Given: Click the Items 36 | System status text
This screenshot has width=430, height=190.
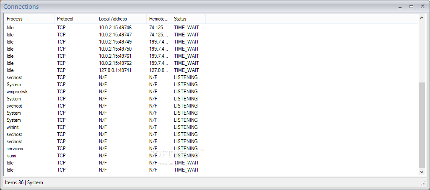Looking at the screenshot, I should (x=24, y=182).
